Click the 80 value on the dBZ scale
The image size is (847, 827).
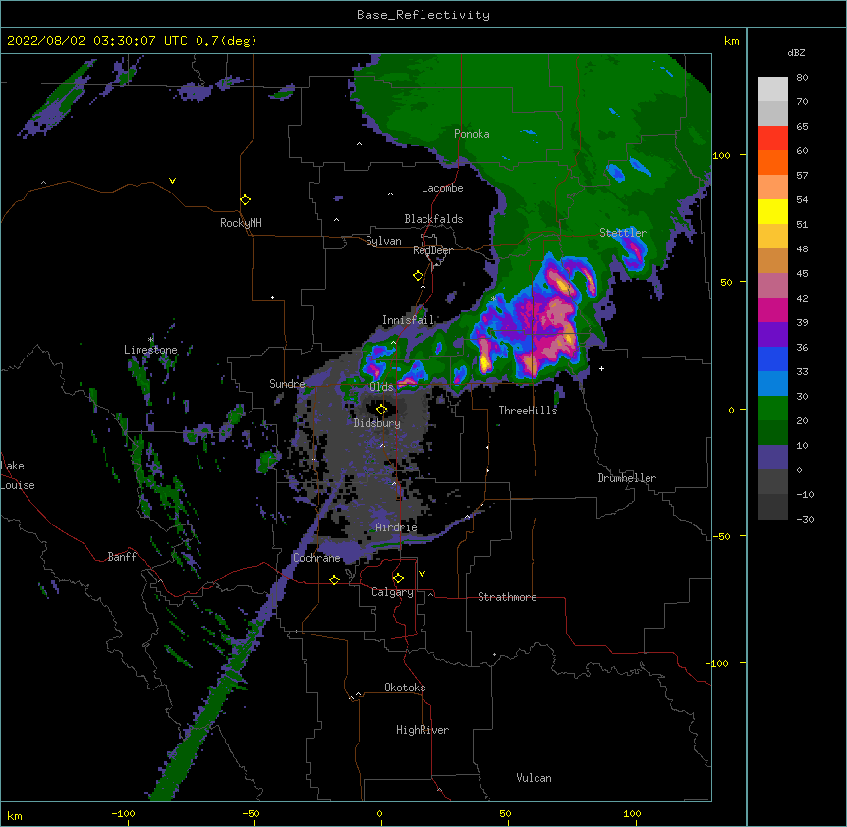click(x=802, y=78)
